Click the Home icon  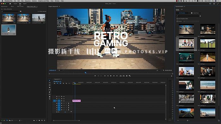click(10, 4)
